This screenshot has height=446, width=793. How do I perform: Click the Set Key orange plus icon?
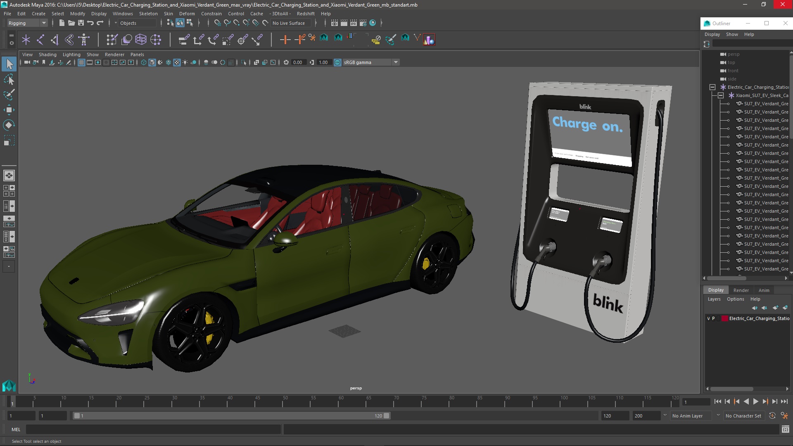tap(285, 40)
